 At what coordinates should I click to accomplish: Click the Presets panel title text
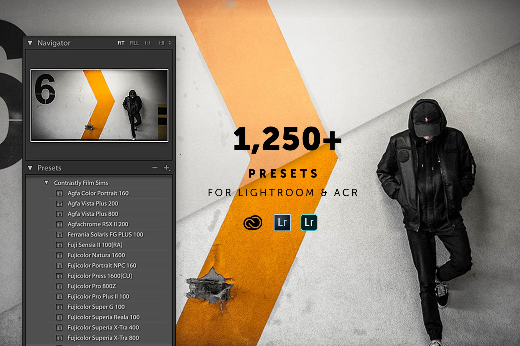[x=49, y=168]
